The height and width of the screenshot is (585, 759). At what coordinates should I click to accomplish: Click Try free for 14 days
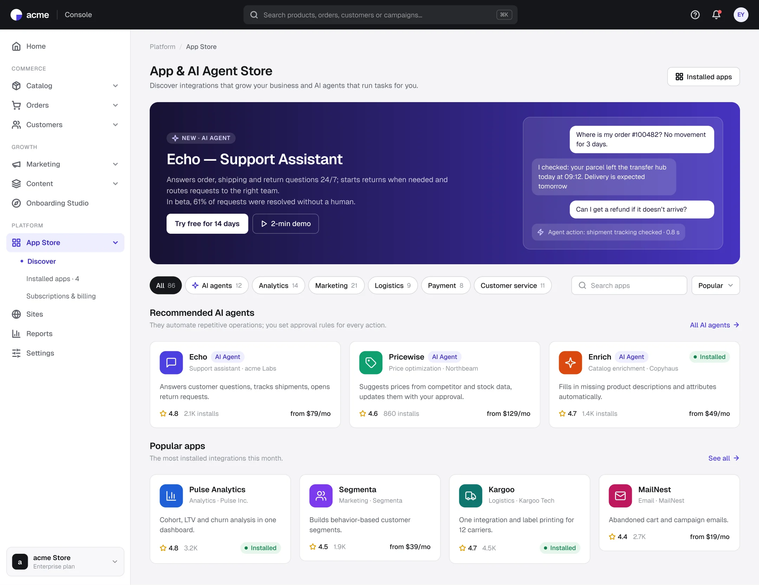point(207,224)
